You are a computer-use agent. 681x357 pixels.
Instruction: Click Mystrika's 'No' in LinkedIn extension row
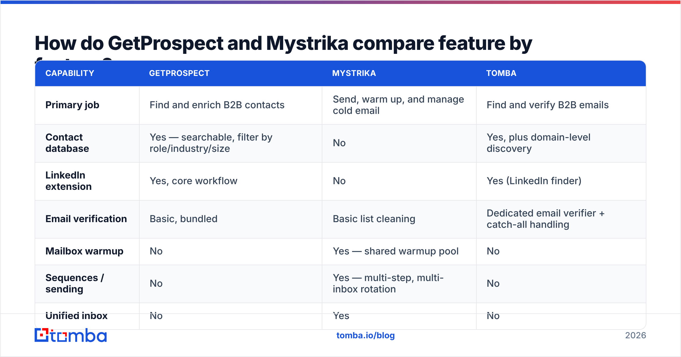[339, 181]
